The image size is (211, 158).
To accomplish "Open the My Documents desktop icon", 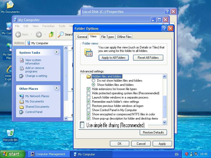I will 10,5.
